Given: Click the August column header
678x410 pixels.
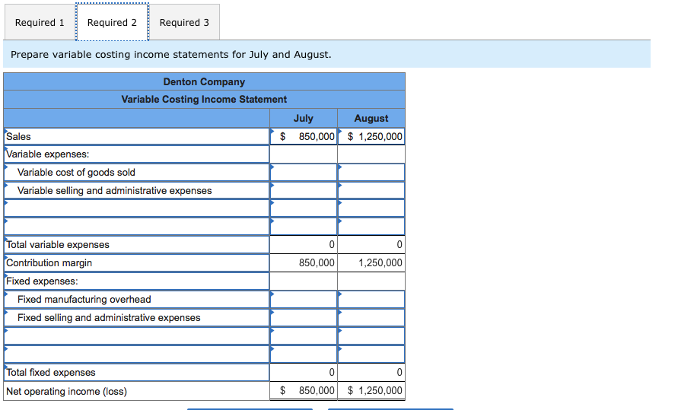Looking at the screenshot, I should (371, 119).
